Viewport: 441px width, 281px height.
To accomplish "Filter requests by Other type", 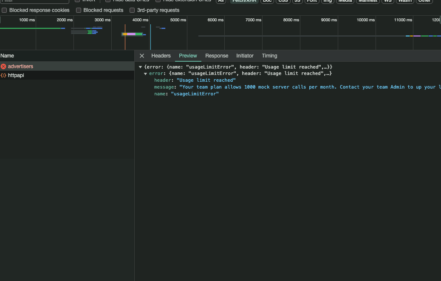I will click(x=424, y=1).
